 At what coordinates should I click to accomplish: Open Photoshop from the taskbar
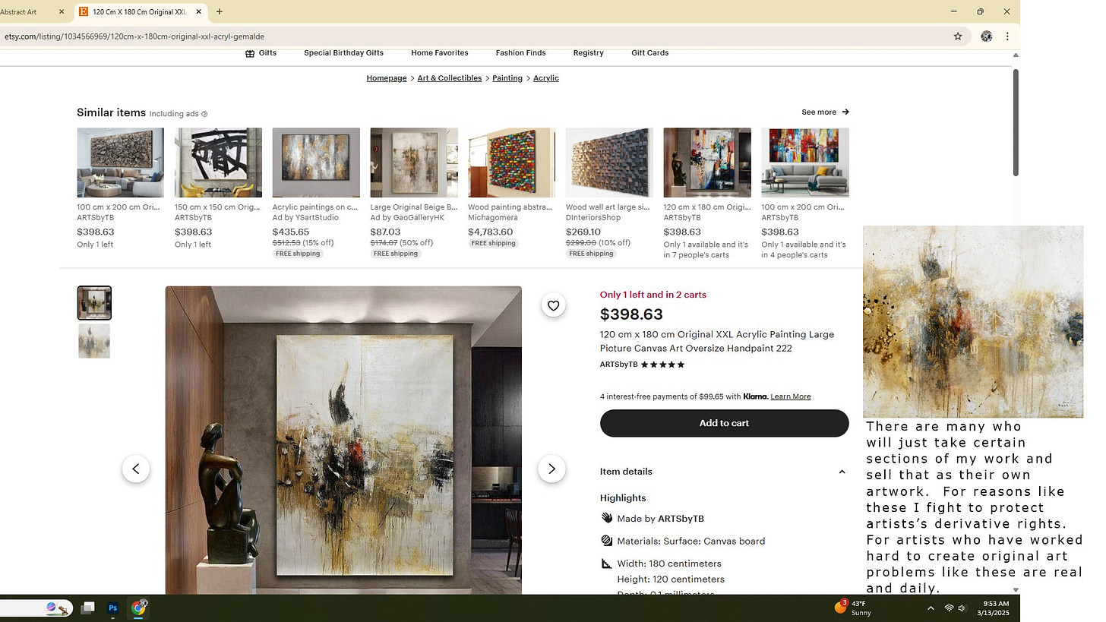pyautogui.click(x=113, y=608)
